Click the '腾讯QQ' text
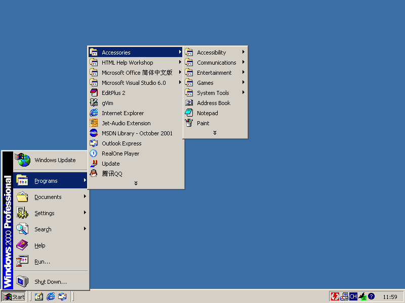 click(x=112, y=174)
